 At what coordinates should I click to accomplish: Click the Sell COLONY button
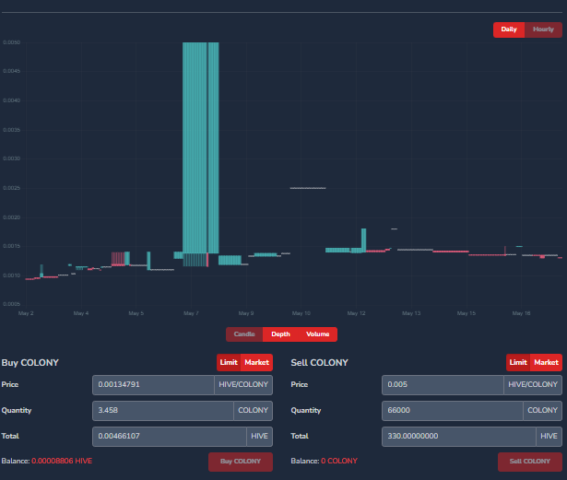click(x=530, y=462)
